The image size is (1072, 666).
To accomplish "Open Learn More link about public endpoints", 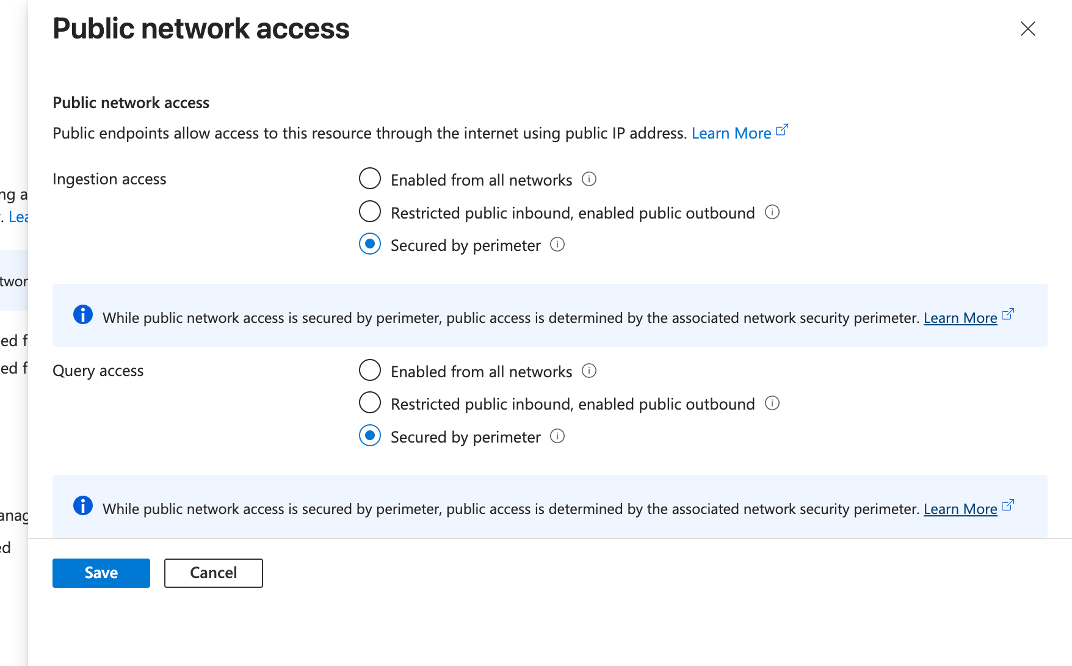I will coord(731,133).
